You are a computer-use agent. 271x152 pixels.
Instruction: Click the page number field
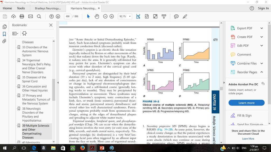point(67,16)
